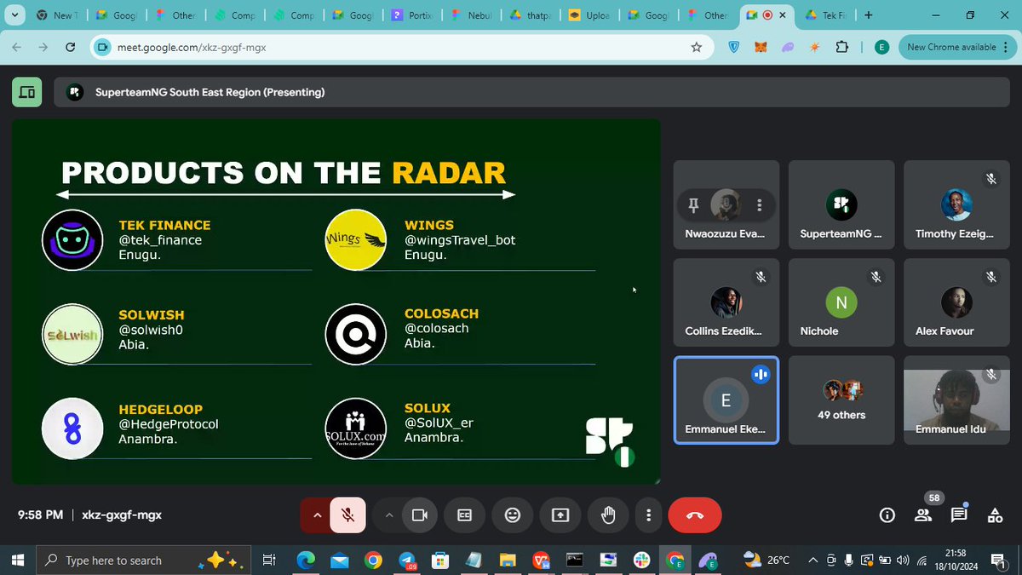
Task: Open Task View on taskbar
Action: coord(268,561)
